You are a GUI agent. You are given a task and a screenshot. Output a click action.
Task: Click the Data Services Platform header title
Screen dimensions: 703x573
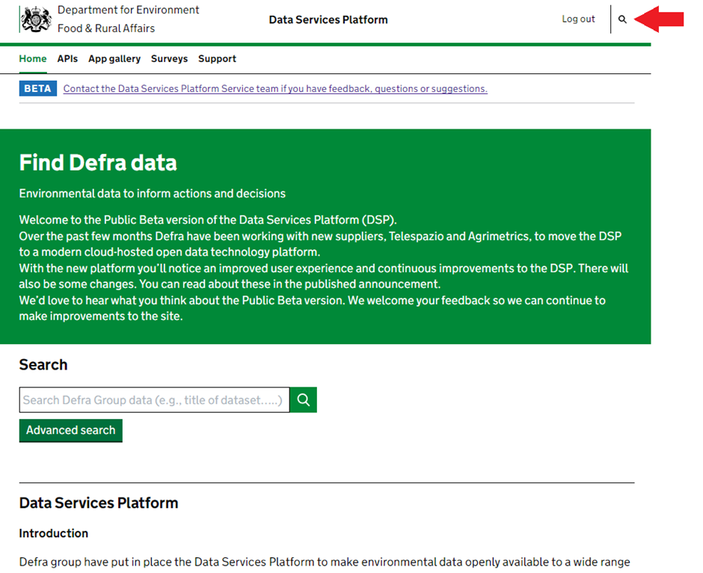click(328, 19)
